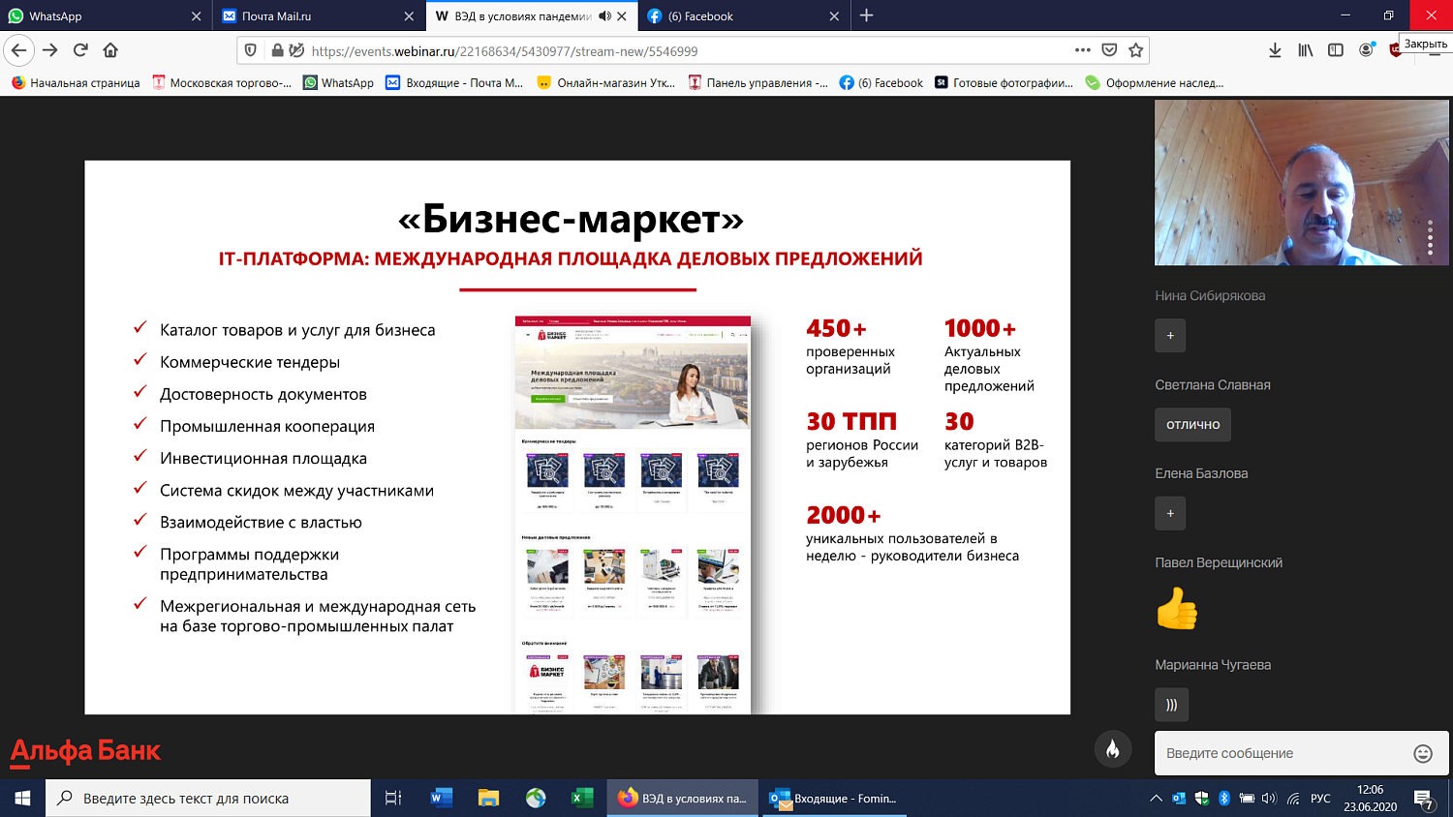Open Firefox library icon
This screenshot has height=817, width=1453.
pos(1306,50)
